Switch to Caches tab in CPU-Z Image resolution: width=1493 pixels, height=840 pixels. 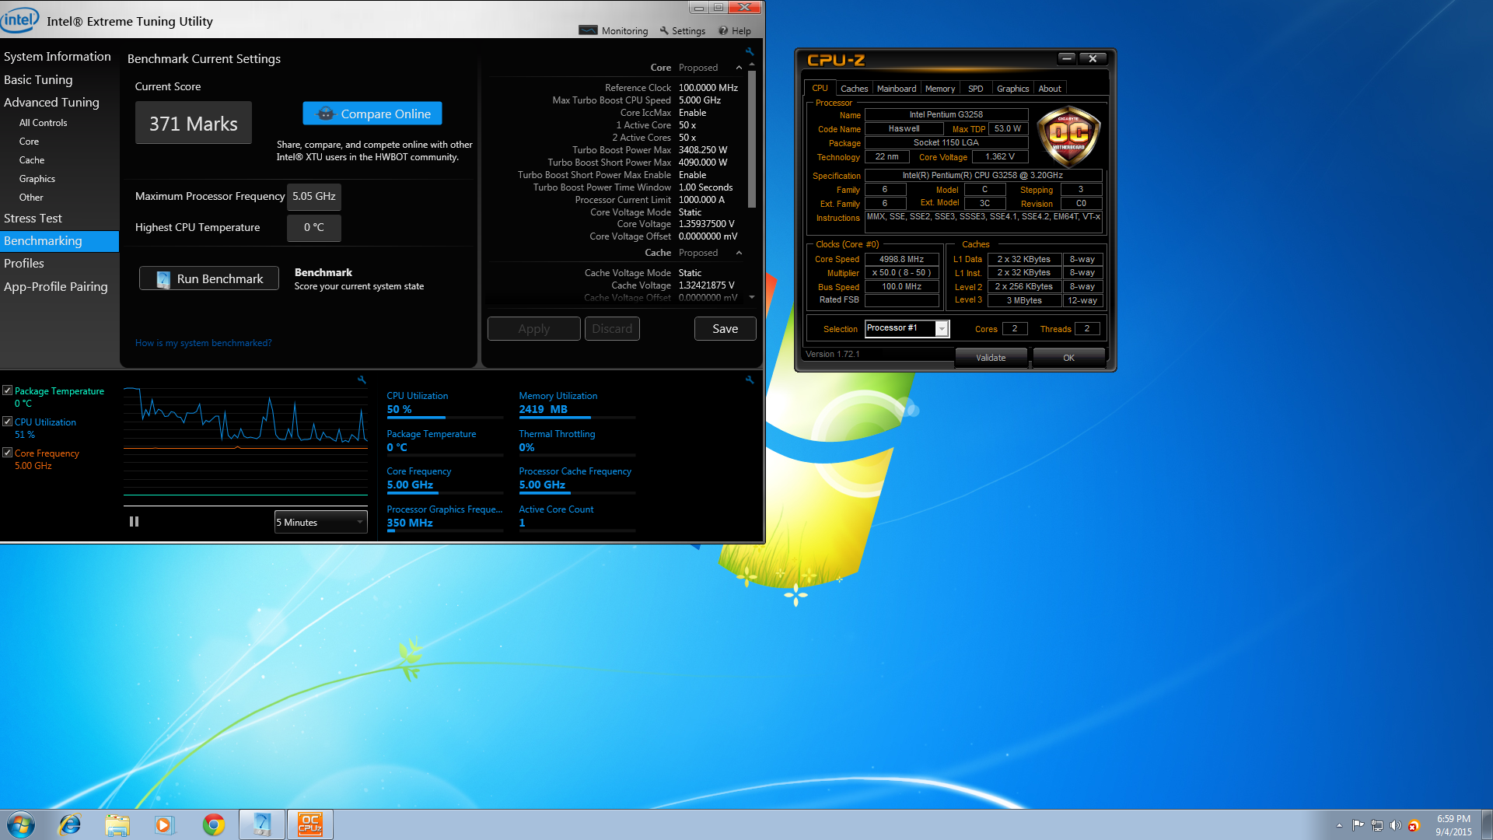(x=854, y=89)
